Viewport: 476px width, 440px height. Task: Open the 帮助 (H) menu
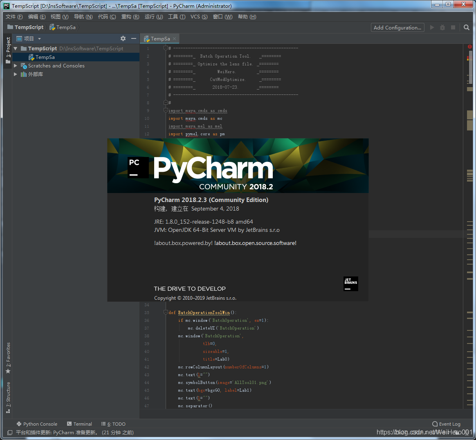tap(247, 17)
